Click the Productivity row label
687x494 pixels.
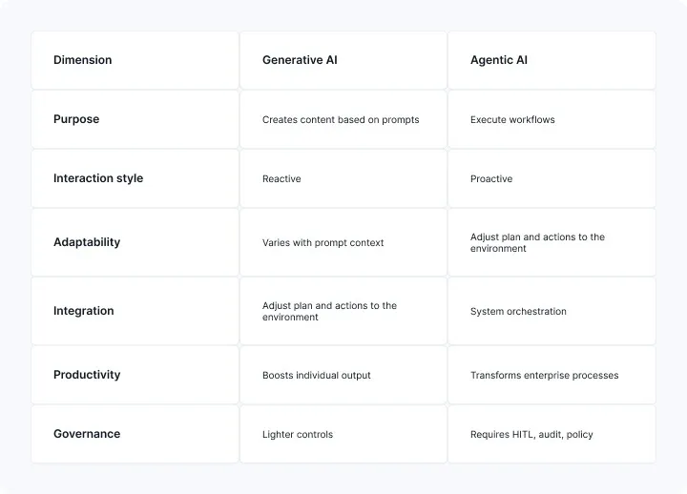tap(135, 375)
